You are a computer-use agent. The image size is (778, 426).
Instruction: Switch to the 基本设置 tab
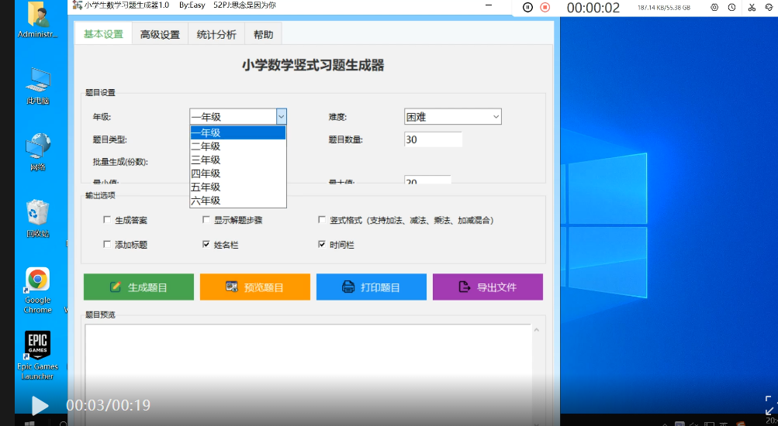(x=103, y=33)
